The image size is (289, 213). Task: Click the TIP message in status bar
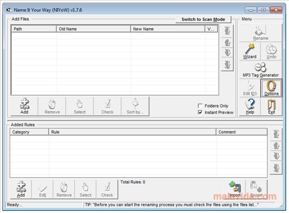[172, 204]
